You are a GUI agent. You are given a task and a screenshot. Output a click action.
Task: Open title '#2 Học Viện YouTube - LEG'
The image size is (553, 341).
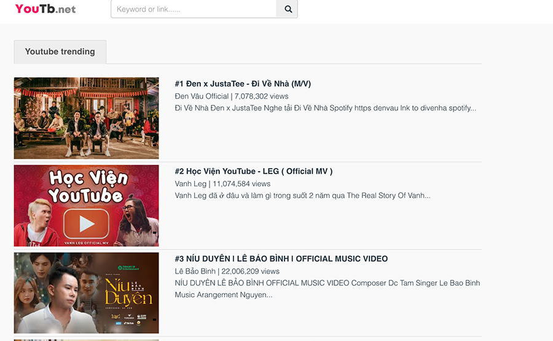coord(253,171)
